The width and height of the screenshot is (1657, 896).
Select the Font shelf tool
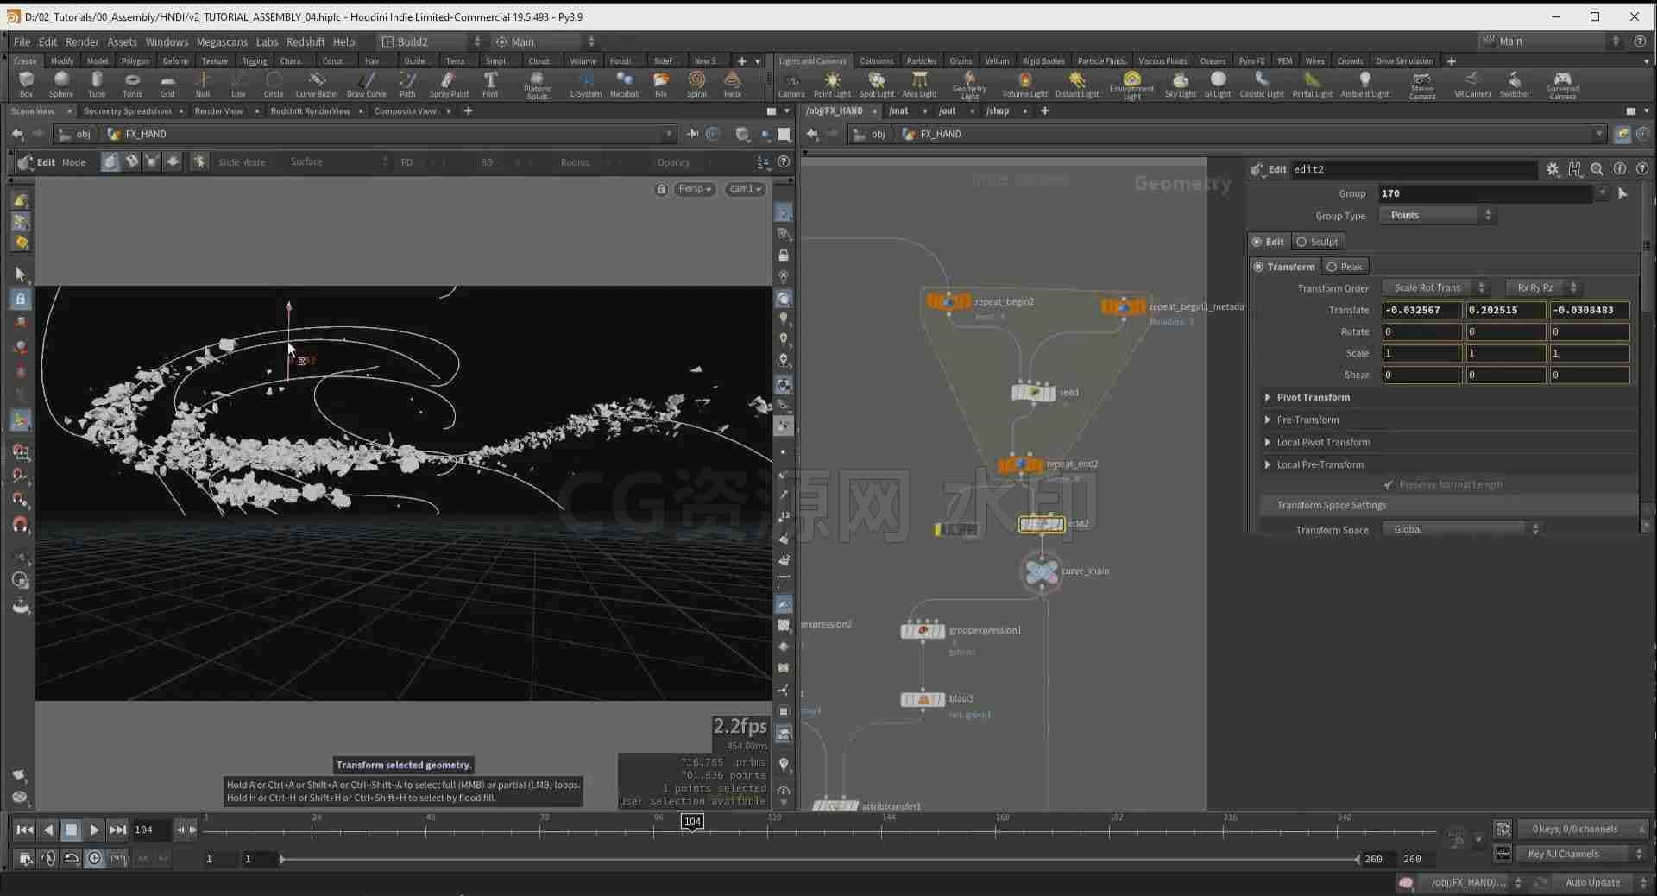[490, 84]
